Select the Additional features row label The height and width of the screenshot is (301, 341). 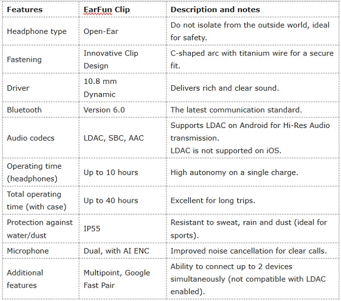[x=41, y=279]
